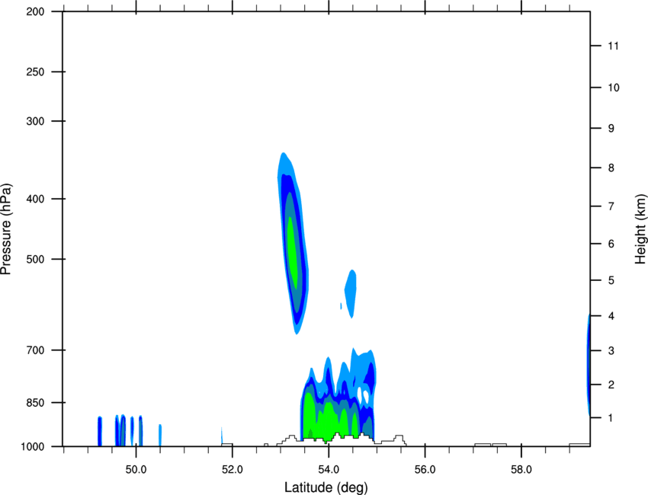Select the 250 pressure tick label
This screenshot has height=495, width=648.
pyautogui.click(x=35, y=72)
